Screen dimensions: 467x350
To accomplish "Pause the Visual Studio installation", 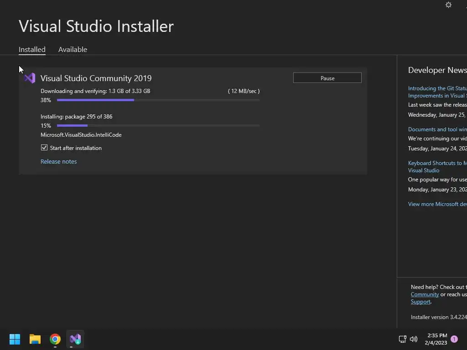I will tap(327, 78).
